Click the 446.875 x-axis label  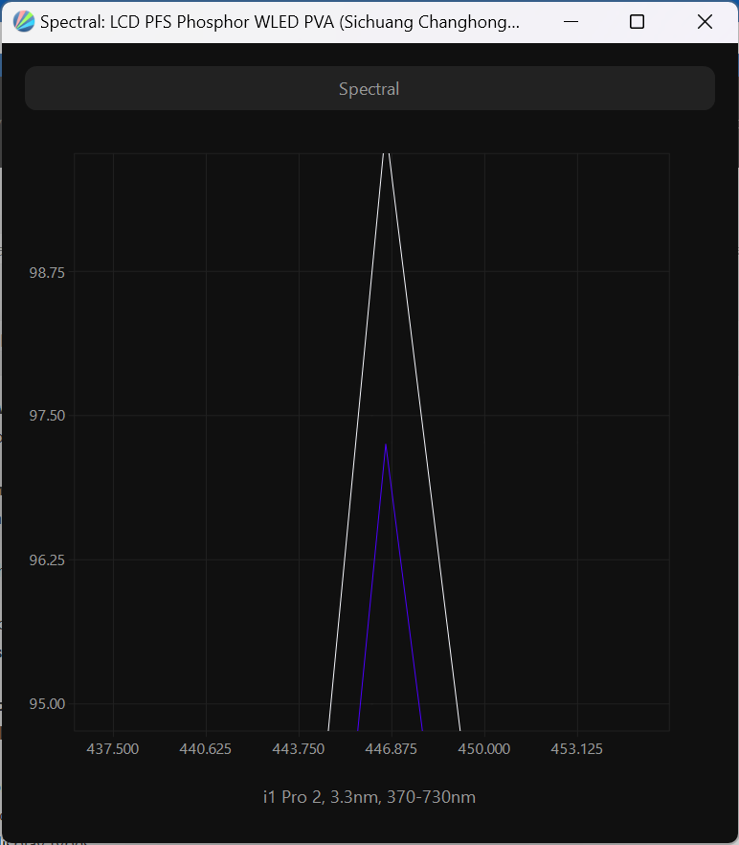pos(392,749)
